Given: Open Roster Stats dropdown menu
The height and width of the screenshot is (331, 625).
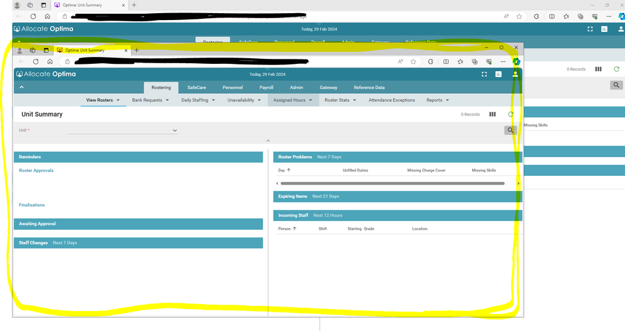Looking at the screenshot, I should coord(340,100).
